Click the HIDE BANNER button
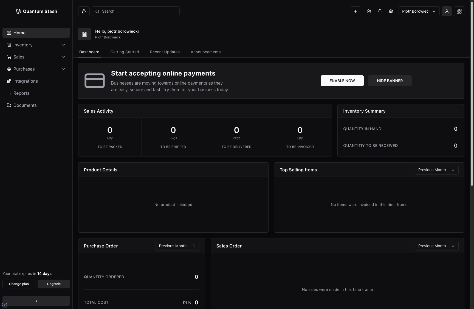474x309 pixels. click(390, 81)
